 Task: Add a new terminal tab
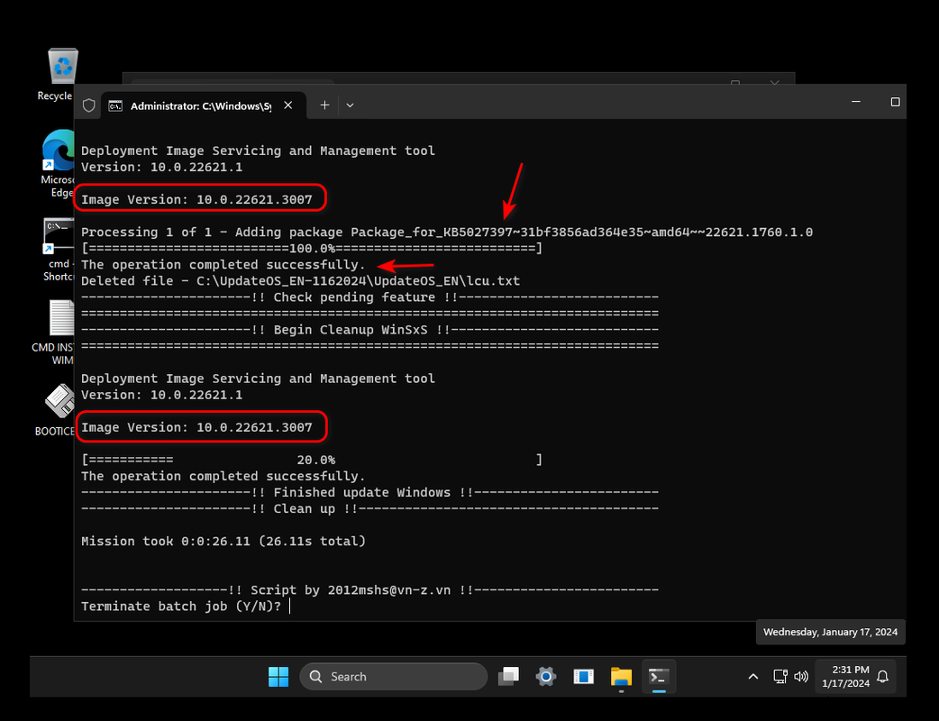click(x=324, y=105)
